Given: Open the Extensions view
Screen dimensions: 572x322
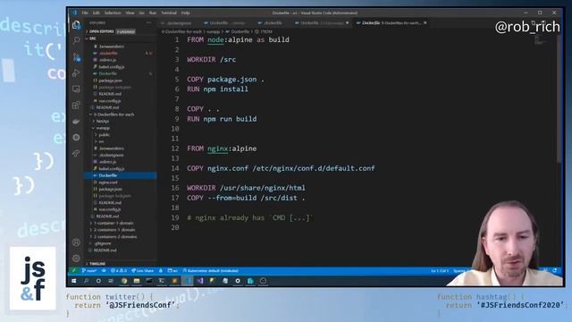Looking at the screenshot, I should (76, 106).
